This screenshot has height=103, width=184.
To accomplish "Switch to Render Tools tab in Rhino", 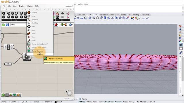I will [126, 15].
